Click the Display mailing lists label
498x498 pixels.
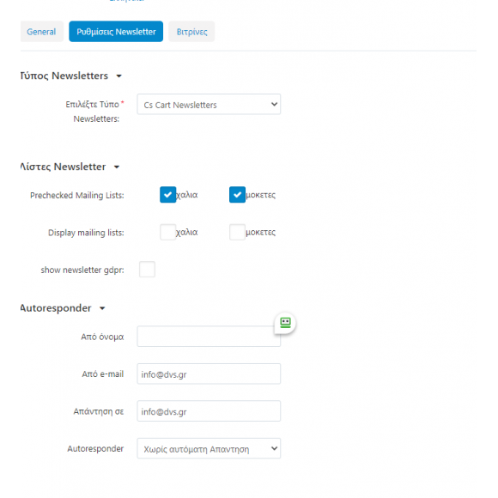86,233
